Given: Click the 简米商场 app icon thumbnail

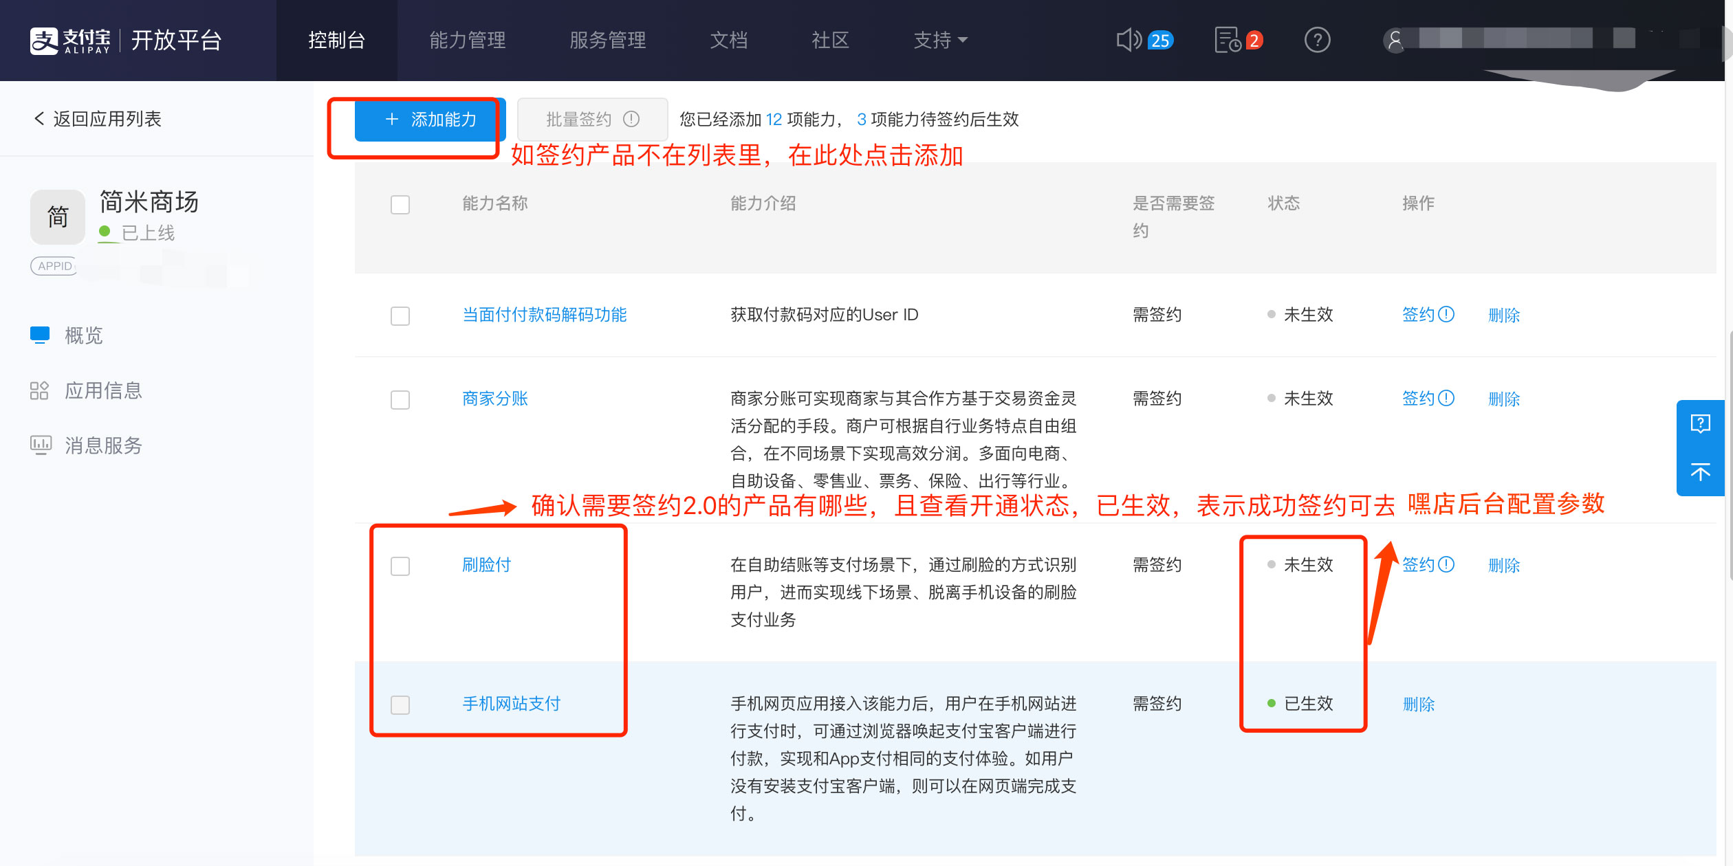Looking at the screenshot, I should (x=58, y=217).
